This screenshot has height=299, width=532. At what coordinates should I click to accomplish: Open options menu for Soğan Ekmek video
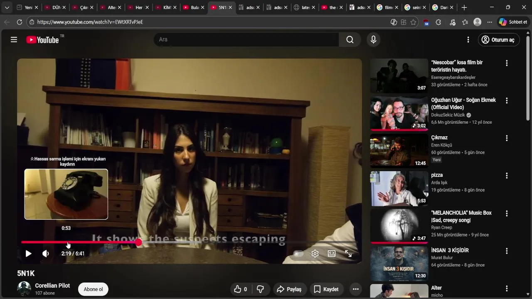[507, 100]
